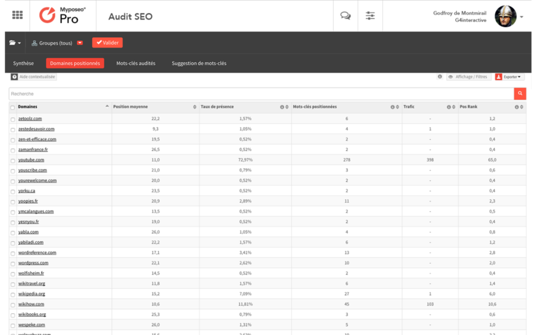Click the Audit SEO page title
Viewport: 536px width, 335px height.
coord(130,16)
